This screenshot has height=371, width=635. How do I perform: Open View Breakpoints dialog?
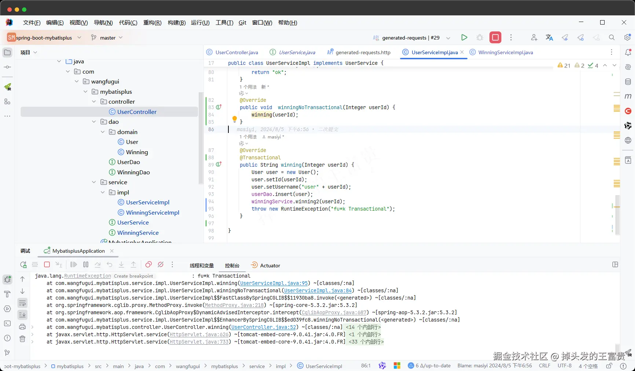148,264
